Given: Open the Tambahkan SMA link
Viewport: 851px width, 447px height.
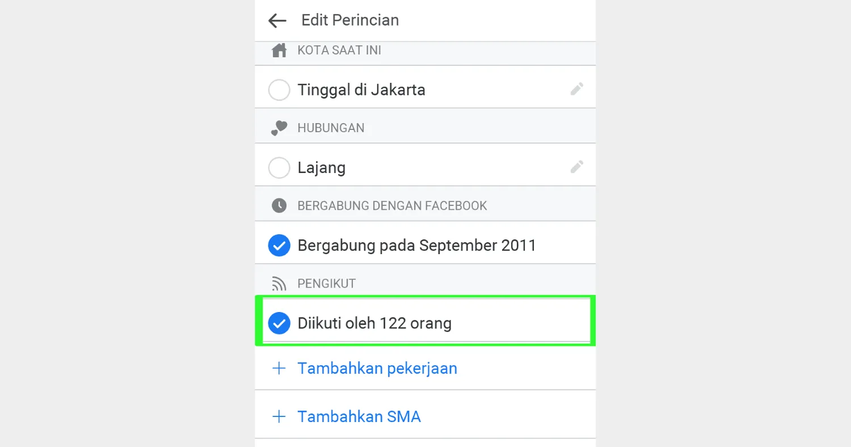Looking at the screenshot, I should tap(359, 417).
